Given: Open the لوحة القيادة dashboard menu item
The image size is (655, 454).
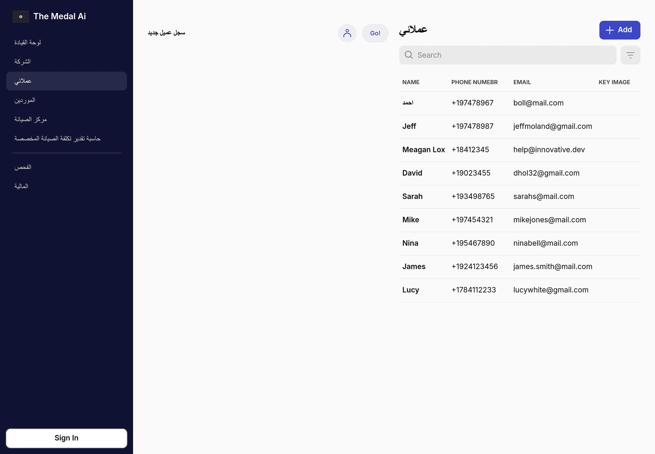Looking at the screenshot, I should pyautogui.click(x=28, y=42).
